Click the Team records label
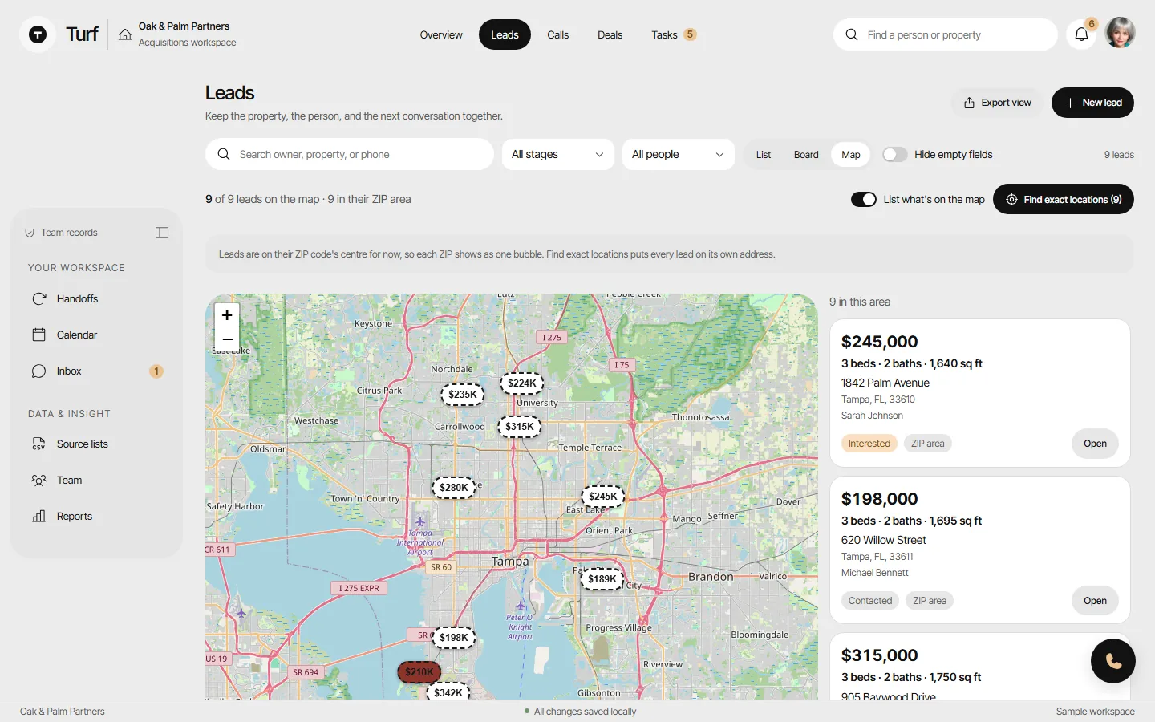The width and height of the screenshot is (1155, 722). [69, 233]
